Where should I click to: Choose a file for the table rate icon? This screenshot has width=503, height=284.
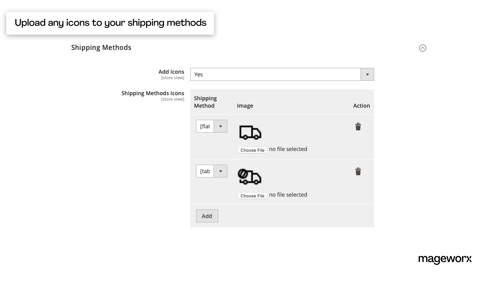(x=252, y=195)
